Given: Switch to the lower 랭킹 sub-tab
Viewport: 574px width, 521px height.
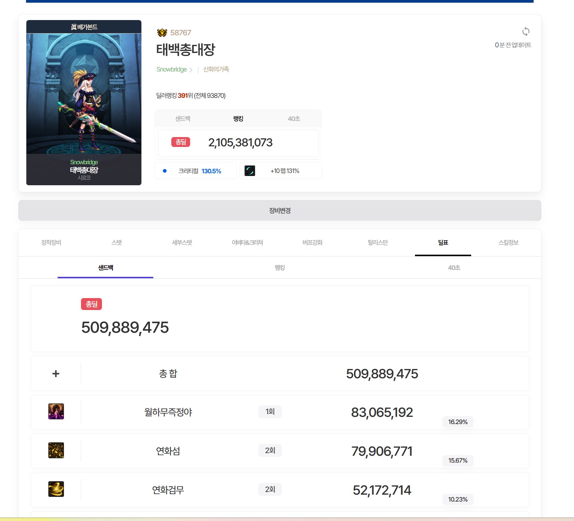Looking at the screenshot, I should [x=280, y=268].
